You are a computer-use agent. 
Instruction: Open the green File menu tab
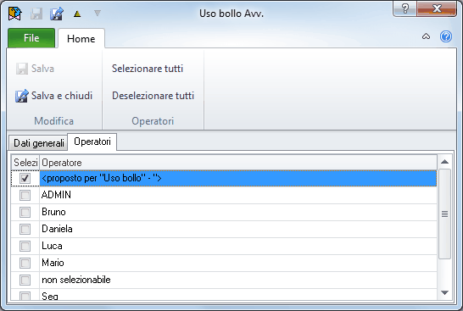[31, 38]
